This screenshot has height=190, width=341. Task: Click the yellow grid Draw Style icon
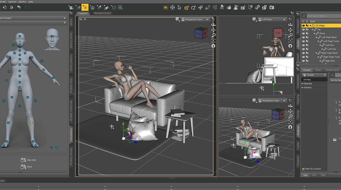pyautogui.click(x=165, y=7)
